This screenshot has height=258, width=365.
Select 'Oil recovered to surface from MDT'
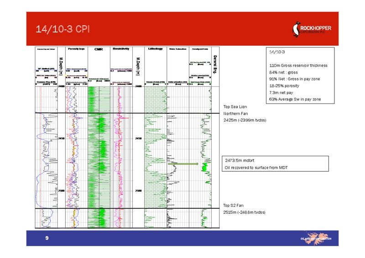[x=256, y=168]
